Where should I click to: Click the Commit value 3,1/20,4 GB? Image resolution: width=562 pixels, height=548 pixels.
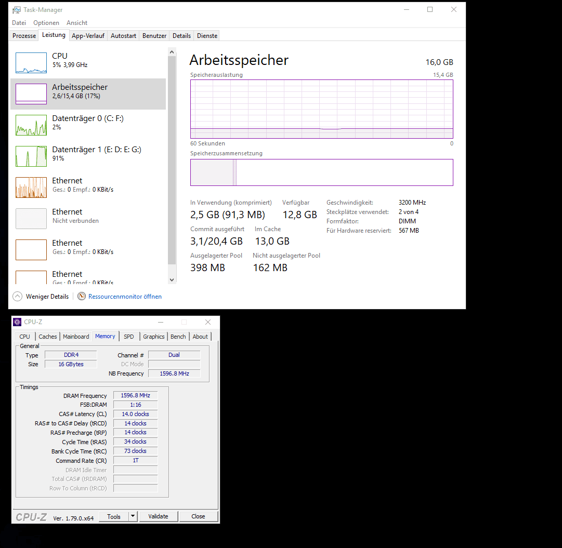pyautogui.click(x=216, y=241)
